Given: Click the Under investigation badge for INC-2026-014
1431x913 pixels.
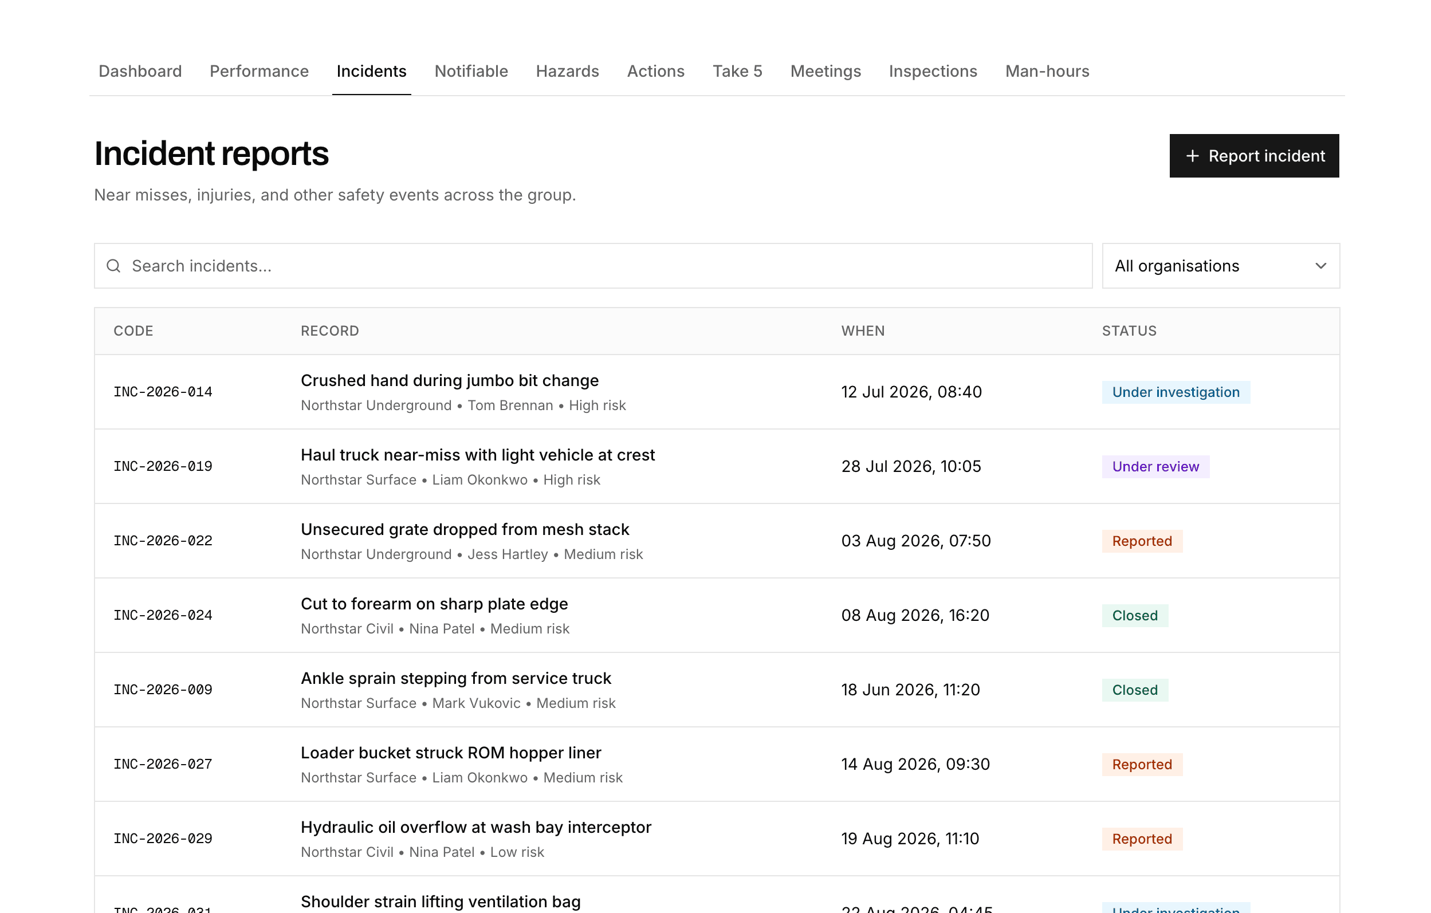Looking at the screenshot, I should [x=1176, y=392].
